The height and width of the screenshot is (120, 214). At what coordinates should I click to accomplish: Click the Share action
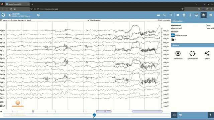207,55
